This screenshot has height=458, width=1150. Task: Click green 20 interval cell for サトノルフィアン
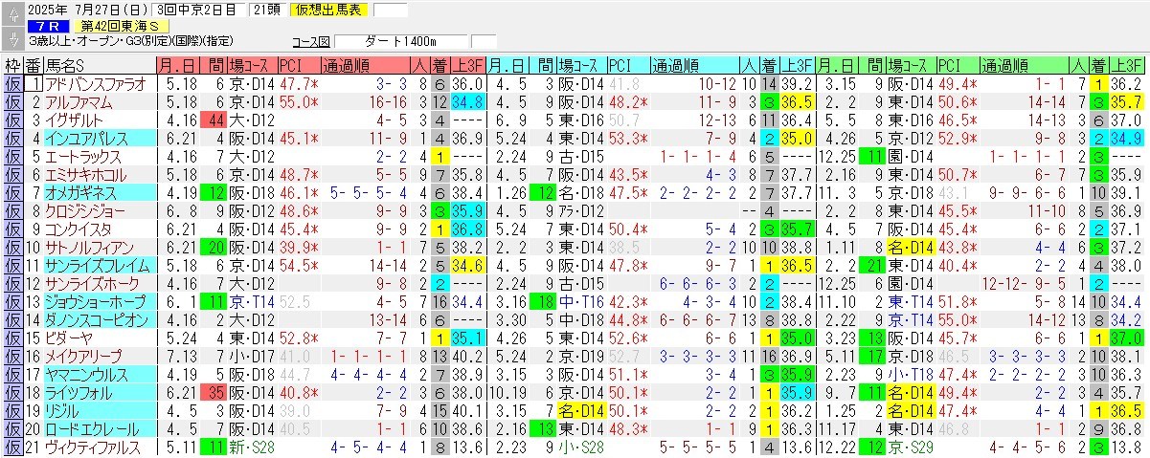click(x=213, y=248)
